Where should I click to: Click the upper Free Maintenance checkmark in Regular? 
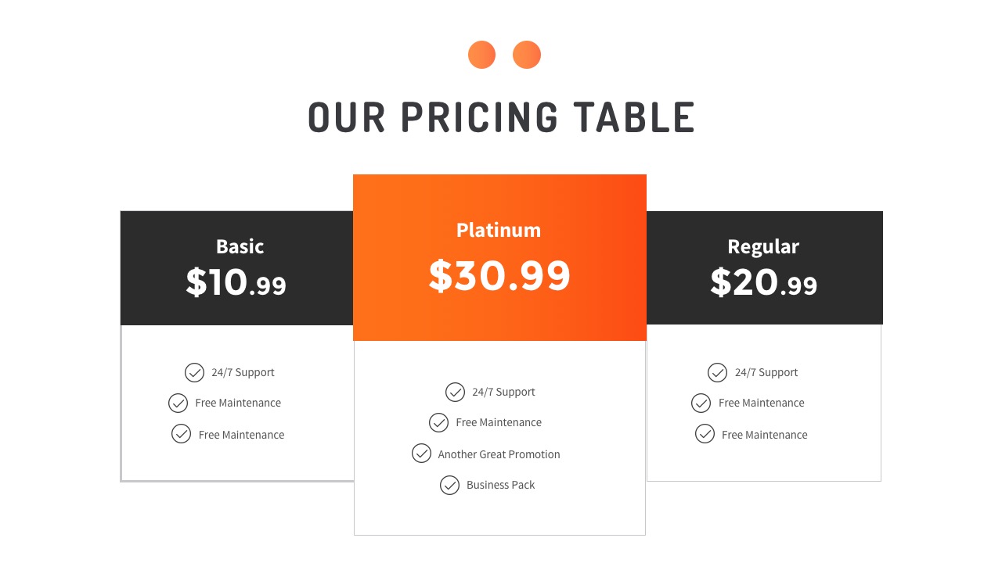click(x=701, y=403)
